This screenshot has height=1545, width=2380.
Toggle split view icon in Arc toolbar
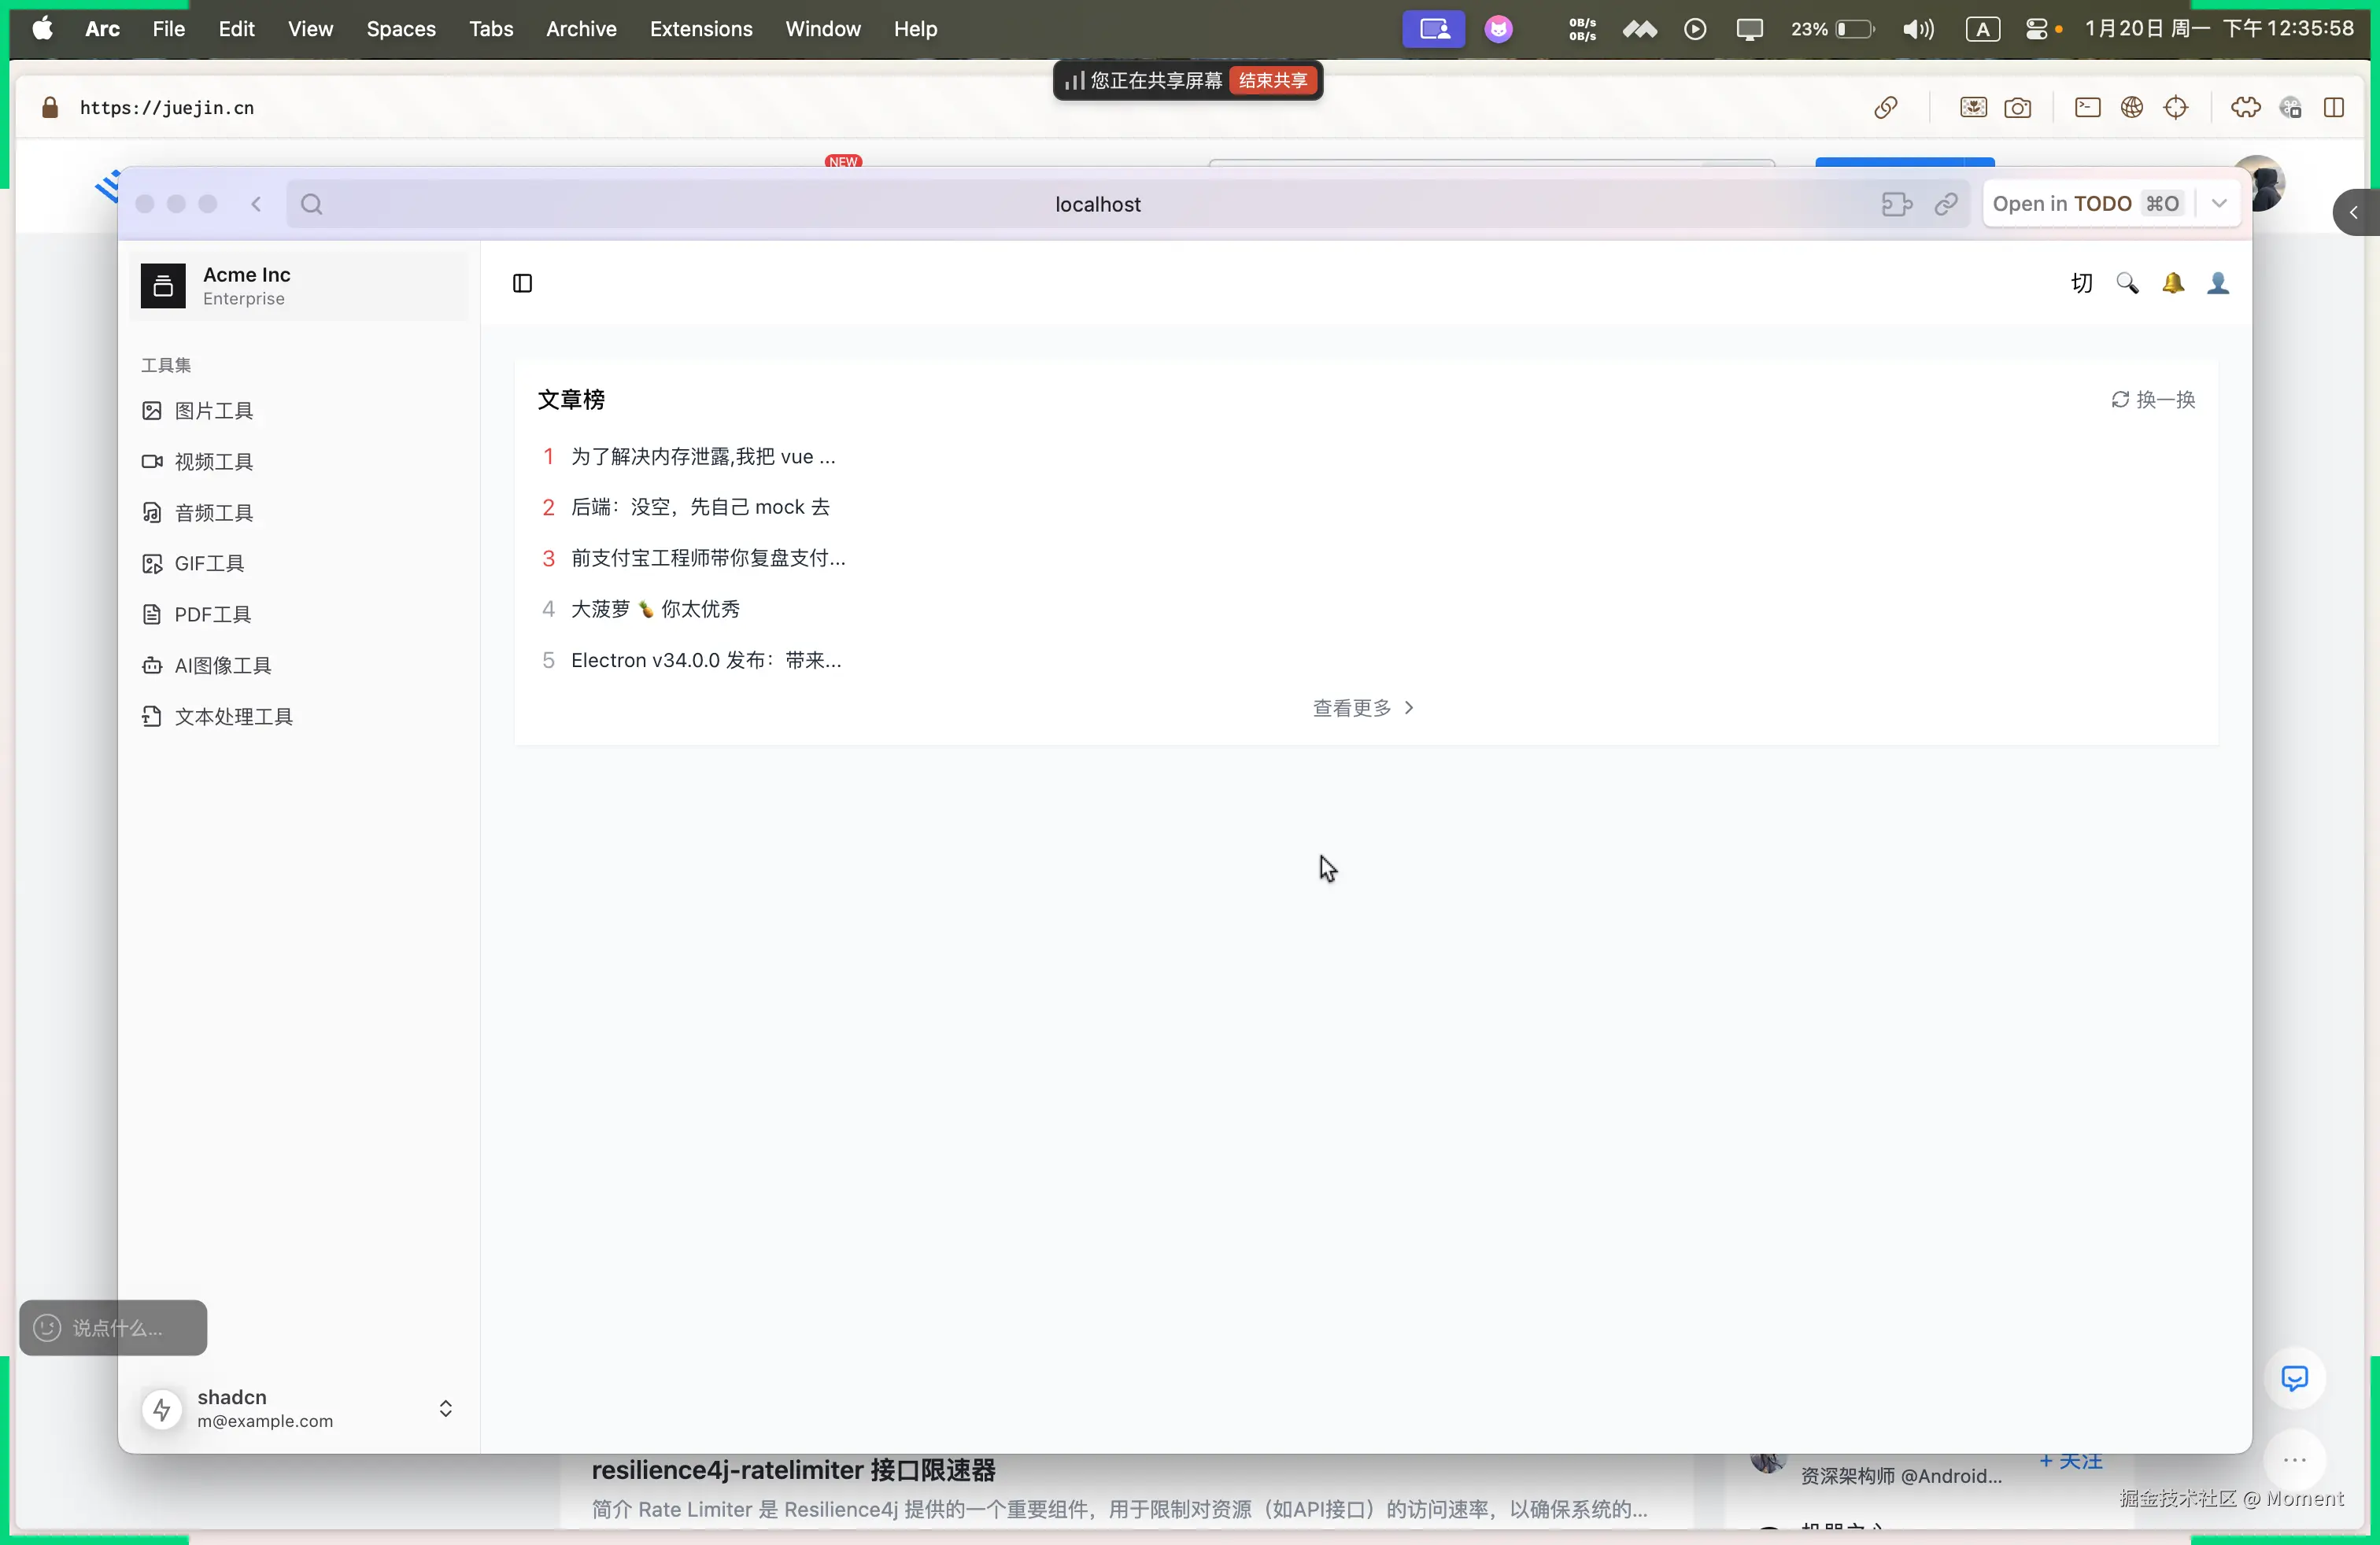(x=2333, y=108)
